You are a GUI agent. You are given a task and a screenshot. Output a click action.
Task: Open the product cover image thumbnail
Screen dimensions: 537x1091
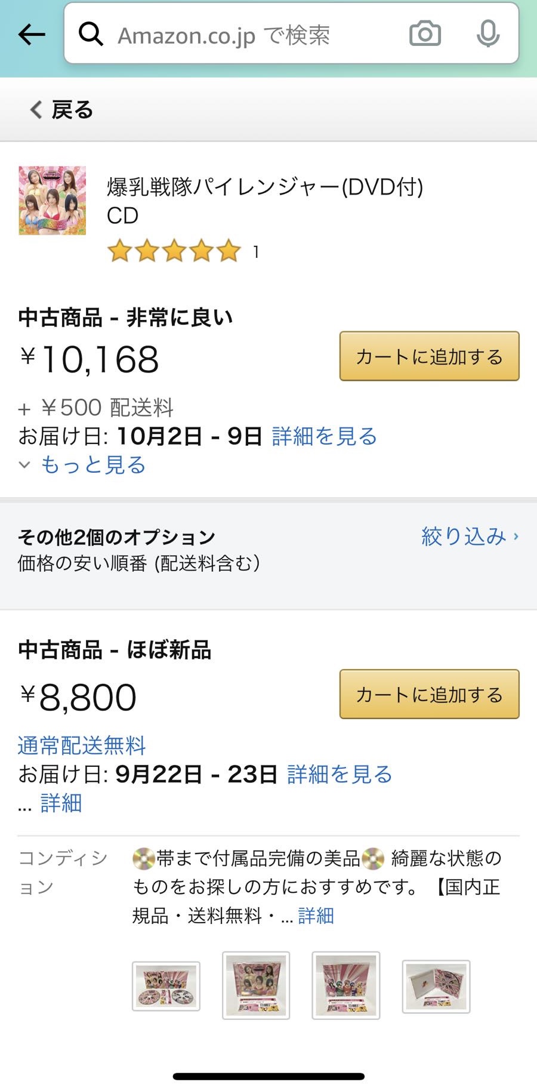[53, 201]
